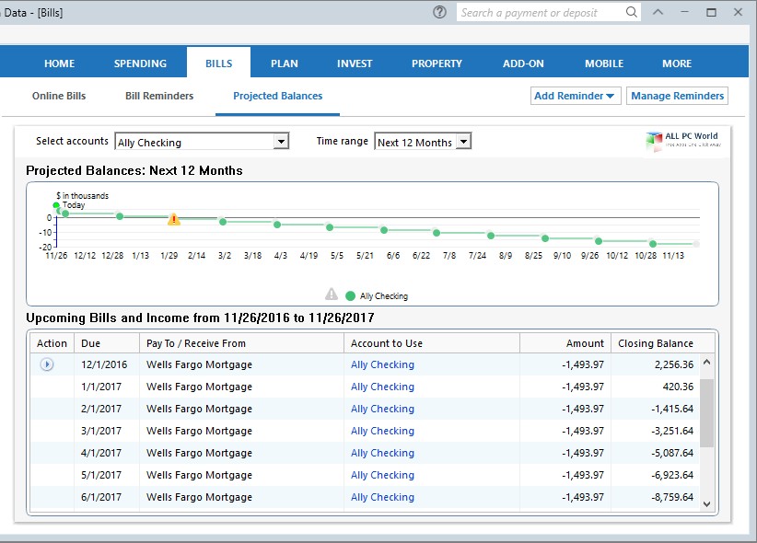The image size is (757, 543).
Task: Select the BILLS tab
Action: (x=218, y=64)
